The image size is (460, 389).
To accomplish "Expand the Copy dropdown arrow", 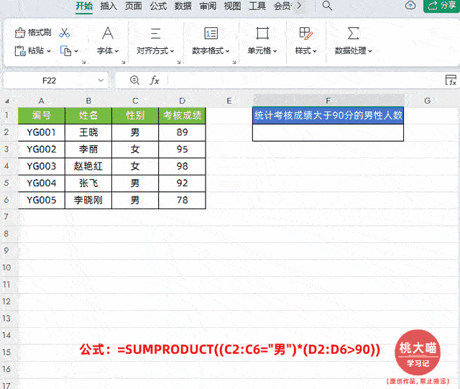I will pyautogui.click(x=76, y=51).
